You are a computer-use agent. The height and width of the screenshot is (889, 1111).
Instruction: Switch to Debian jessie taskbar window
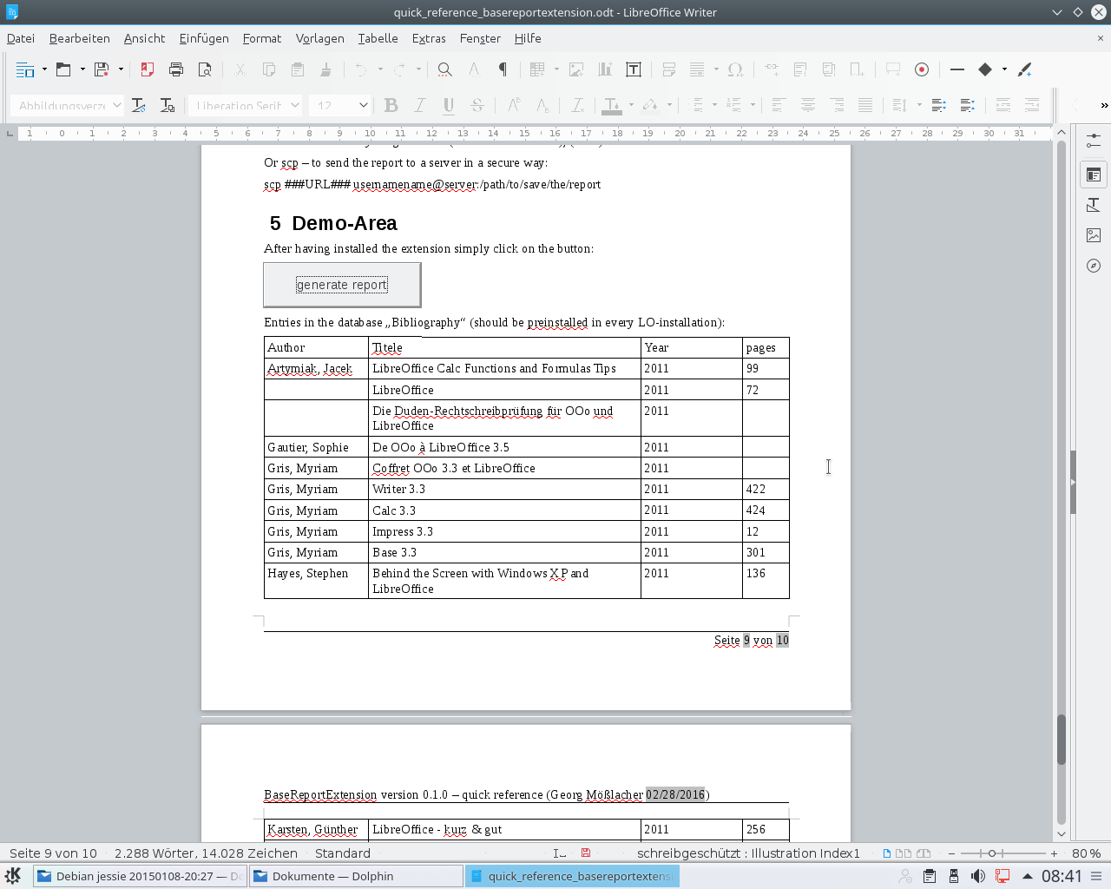coord(140,876)
